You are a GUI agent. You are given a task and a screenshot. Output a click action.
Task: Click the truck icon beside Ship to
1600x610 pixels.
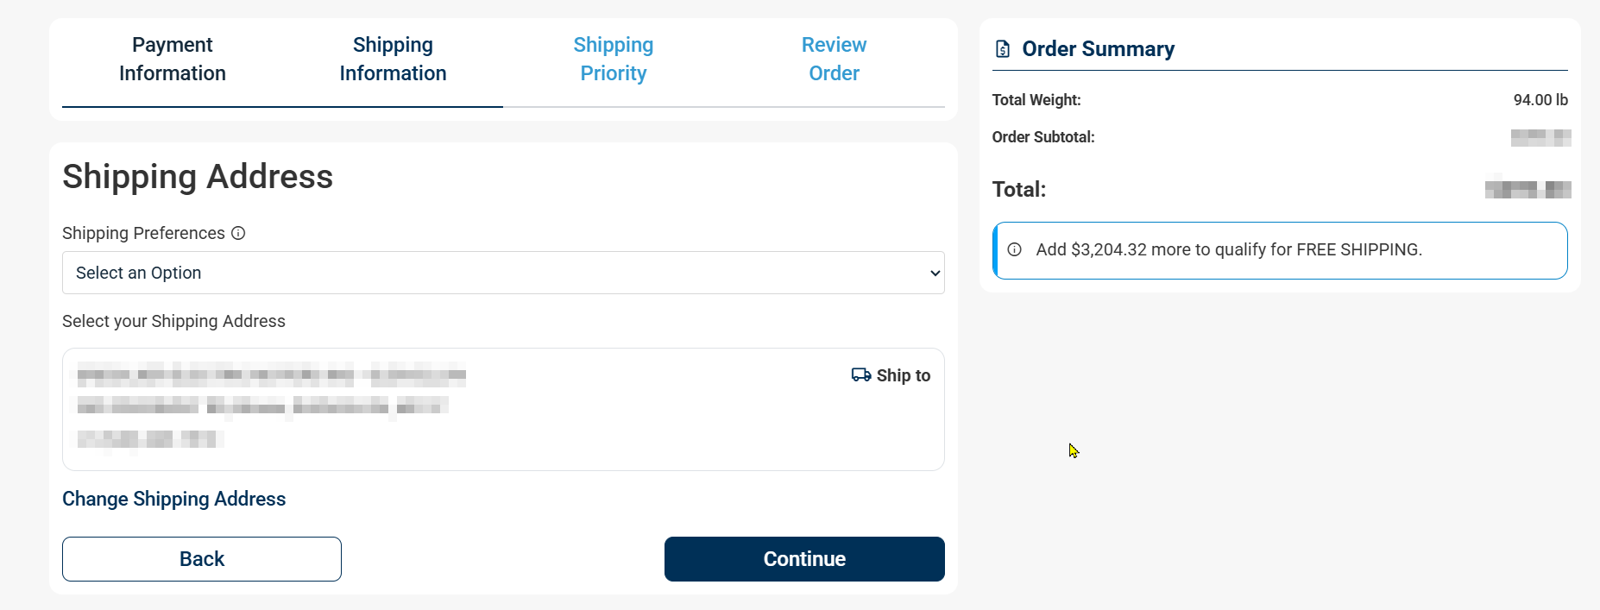click(x=860, y=374)
